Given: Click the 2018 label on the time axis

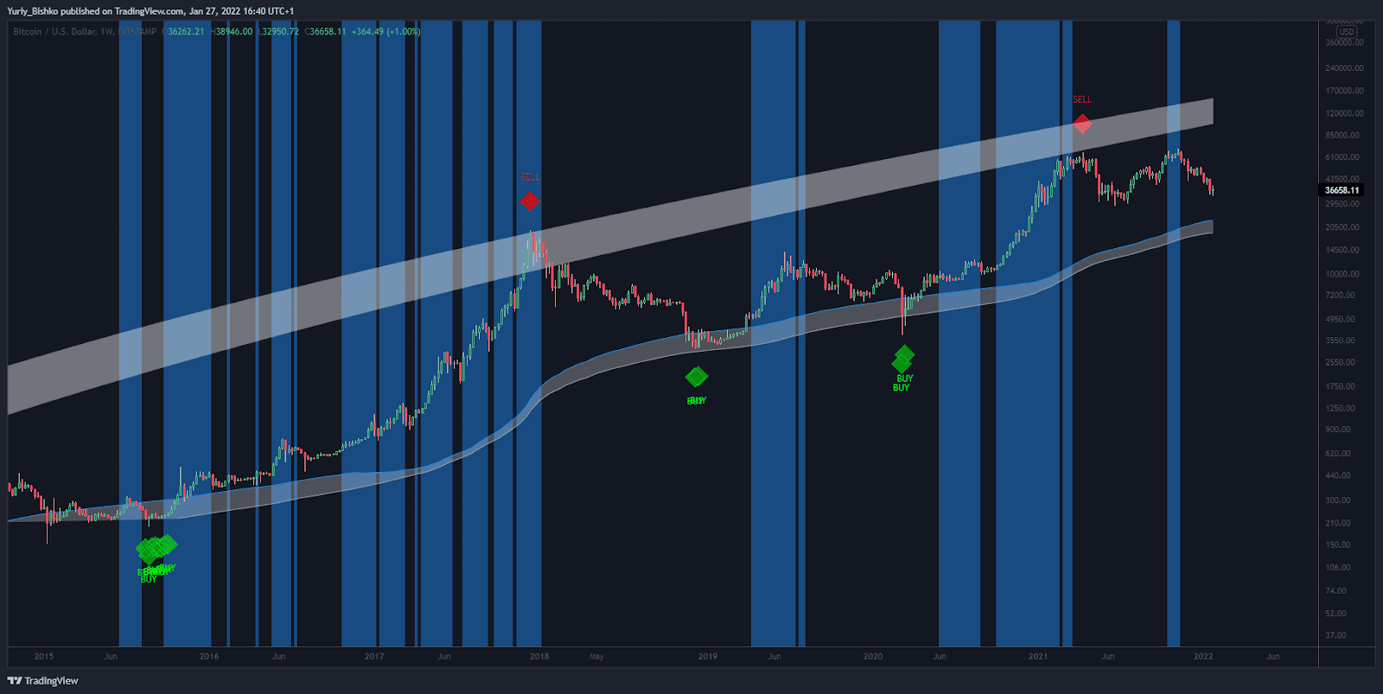Looking at the screenshot, I should (539, 657).
